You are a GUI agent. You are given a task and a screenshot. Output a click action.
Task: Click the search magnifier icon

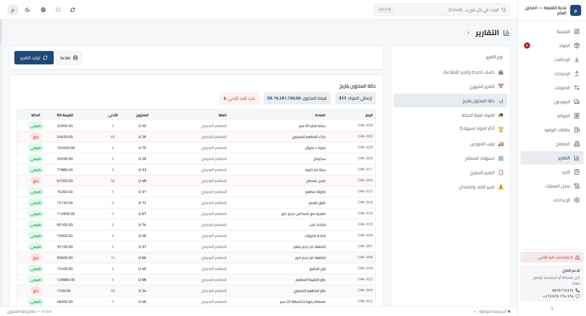pyautogui.click(x=504, y=10)
